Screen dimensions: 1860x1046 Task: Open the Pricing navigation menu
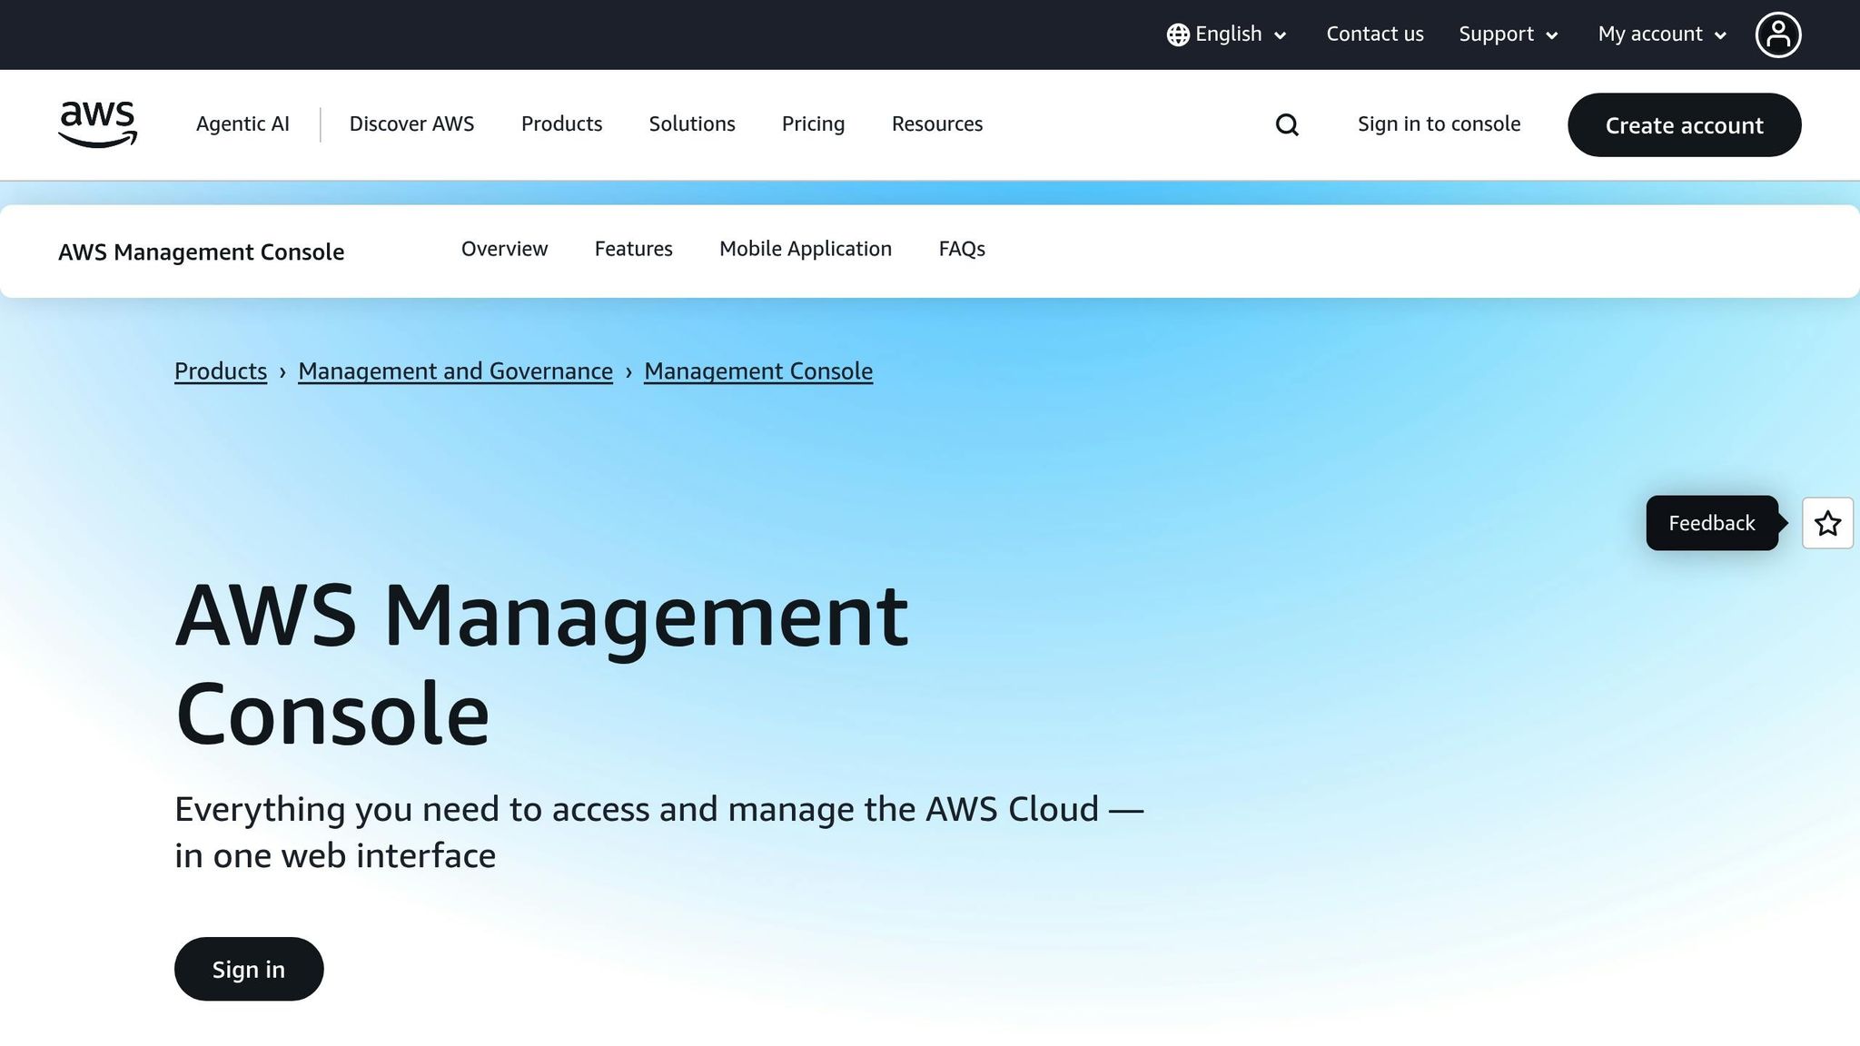813,123
